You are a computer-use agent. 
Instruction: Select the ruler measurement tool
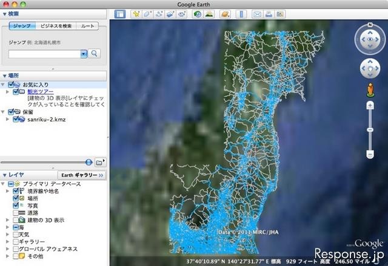pyautogui.click(x=241, y=13)
